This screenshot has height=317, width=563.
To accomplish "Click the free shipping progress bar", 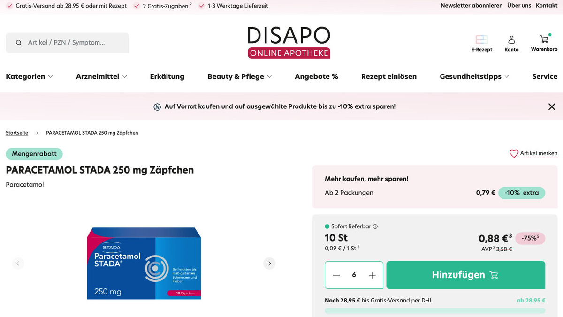I will click(434, 311).
